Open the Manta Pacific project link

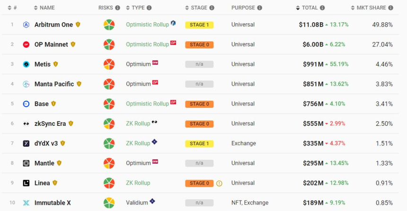coord(54,84)
